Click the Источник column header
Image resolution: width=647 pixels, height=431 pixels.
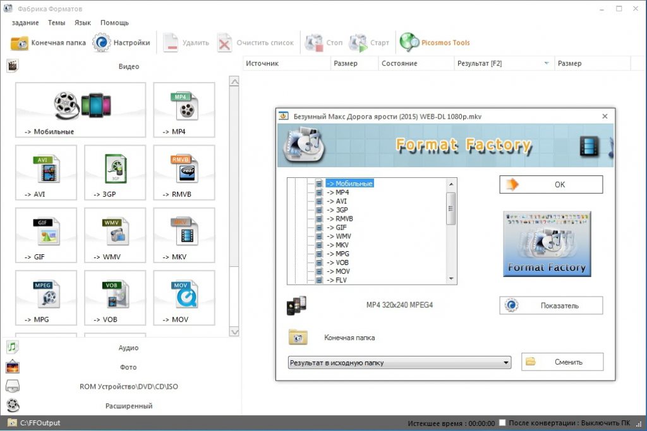pyautogui.click(x=286, y=63)
